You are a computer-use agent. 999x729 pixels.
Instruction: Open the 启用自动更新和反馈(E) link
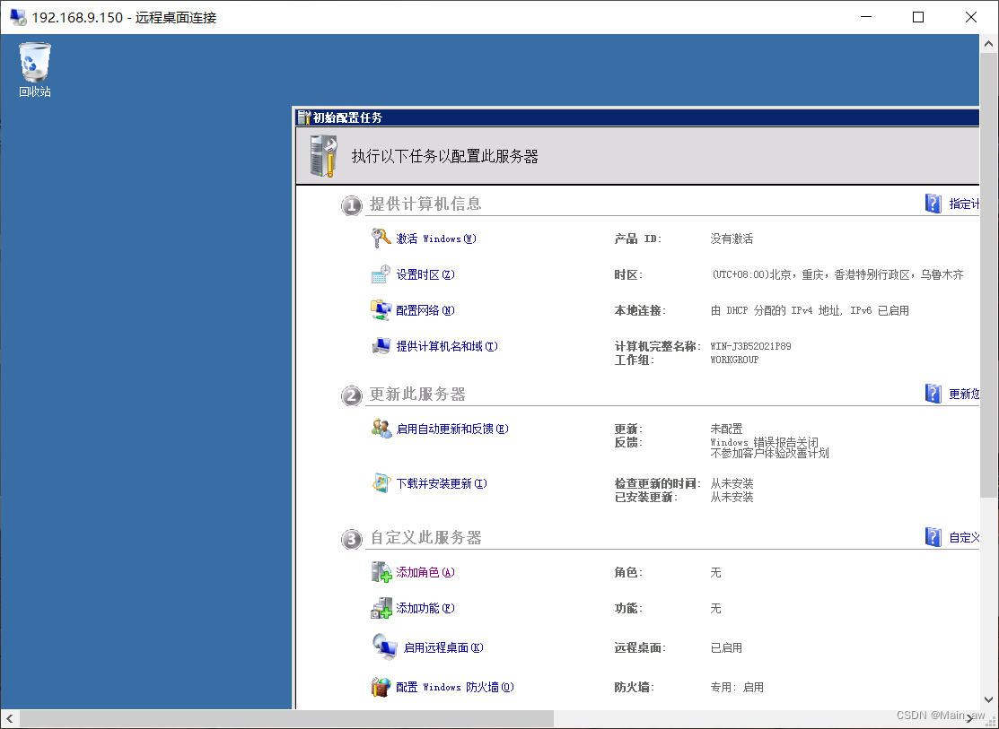pyautogui.click(x=452, y=429)
